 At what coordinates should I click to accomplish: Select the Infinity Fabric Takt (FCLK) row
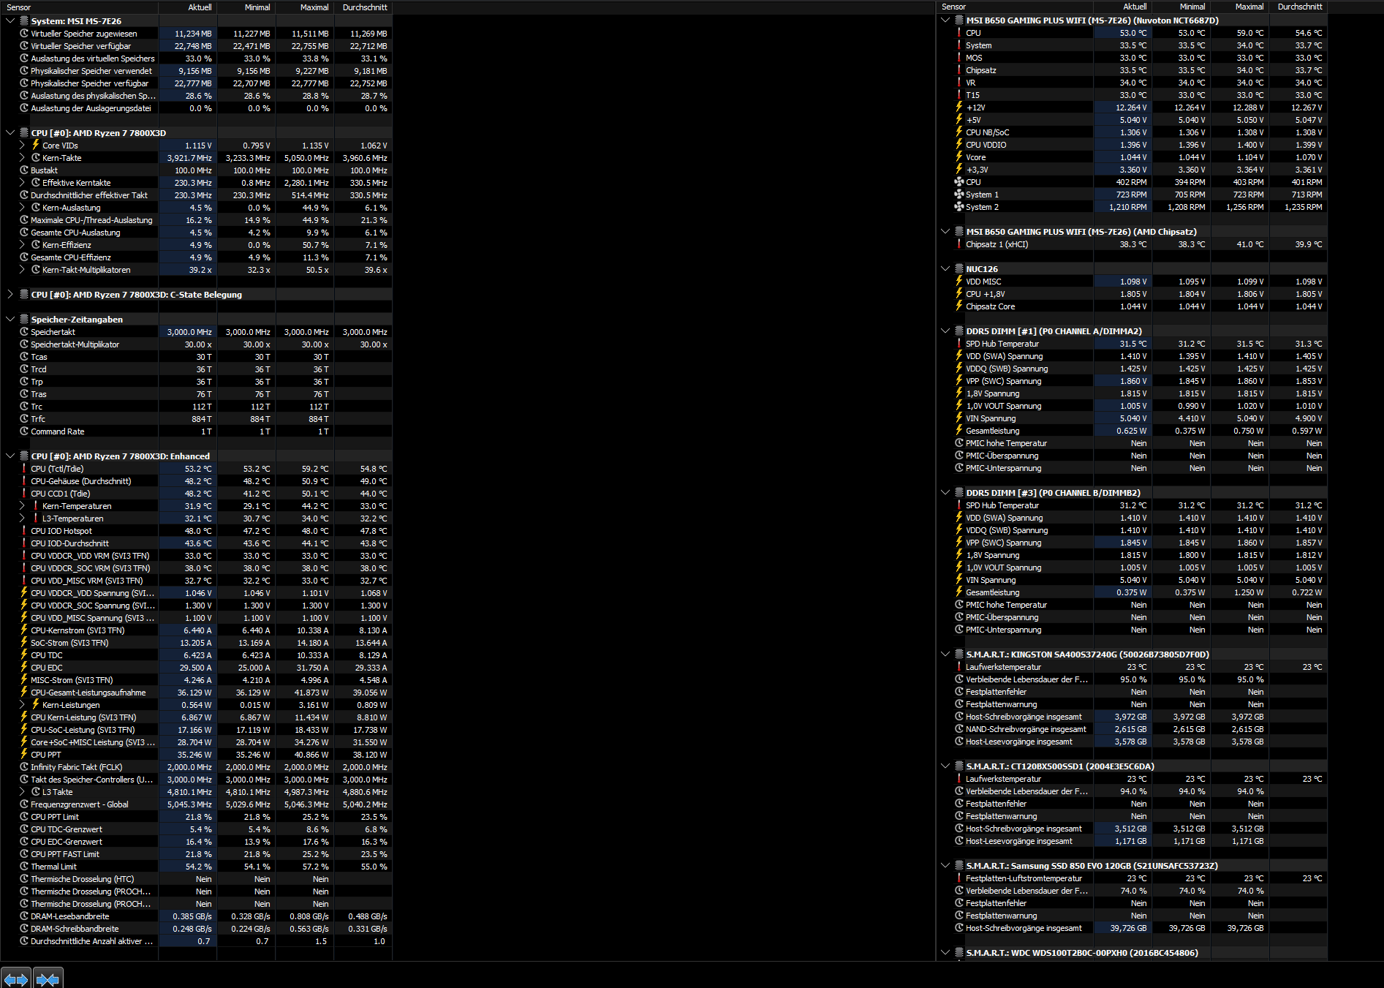tap(196, 767)
